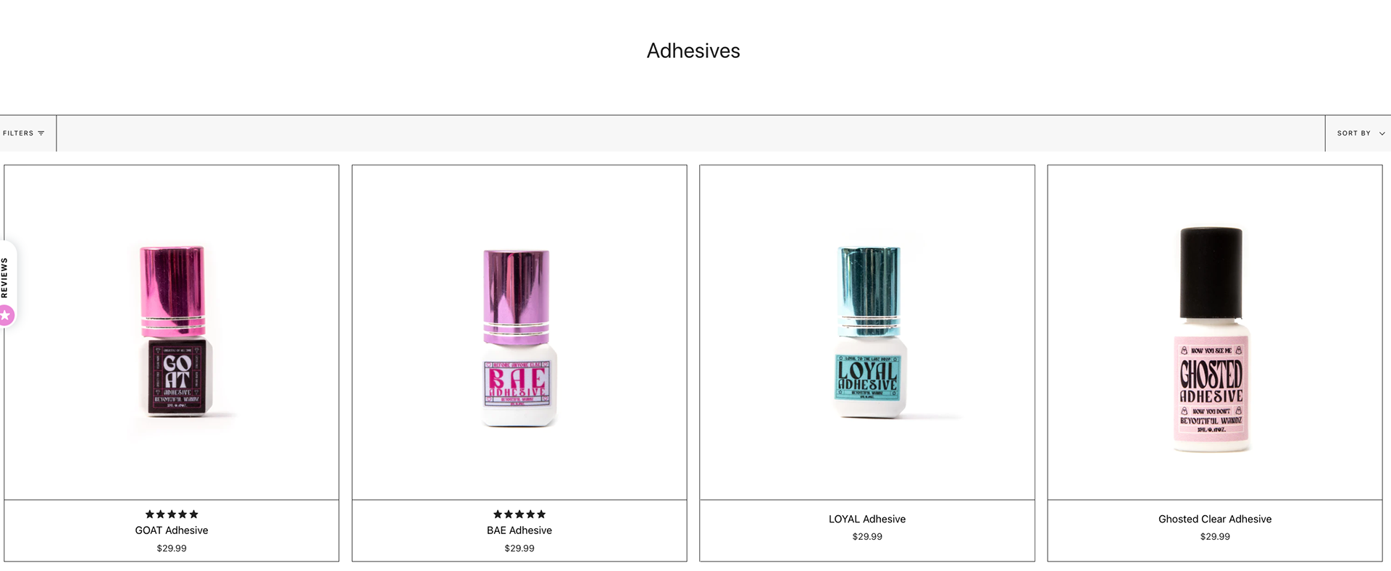Click the $29.99 price under GOAT Adhesive
The height and width of the screenshot is (571, 1391).
tap(172, 549)
